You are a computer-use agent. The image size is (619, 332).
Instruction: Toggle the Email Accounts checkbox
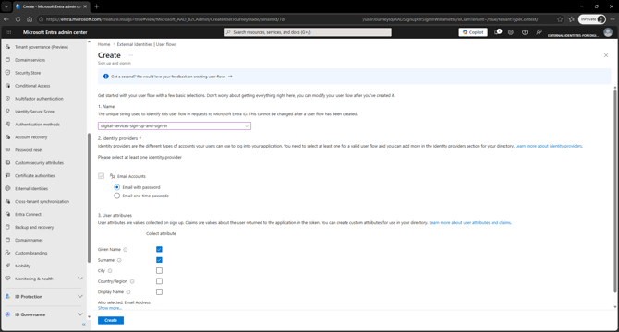(102, 176)
